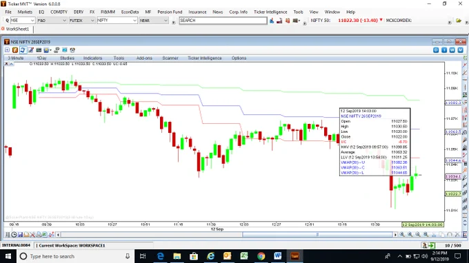Open the Scanner chart menu
The image size is (469, 263).
(170, 58)
